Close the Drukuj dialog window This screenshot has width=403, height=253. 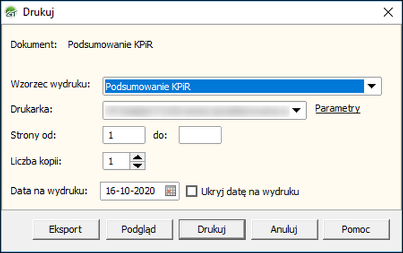pos(388,11)
